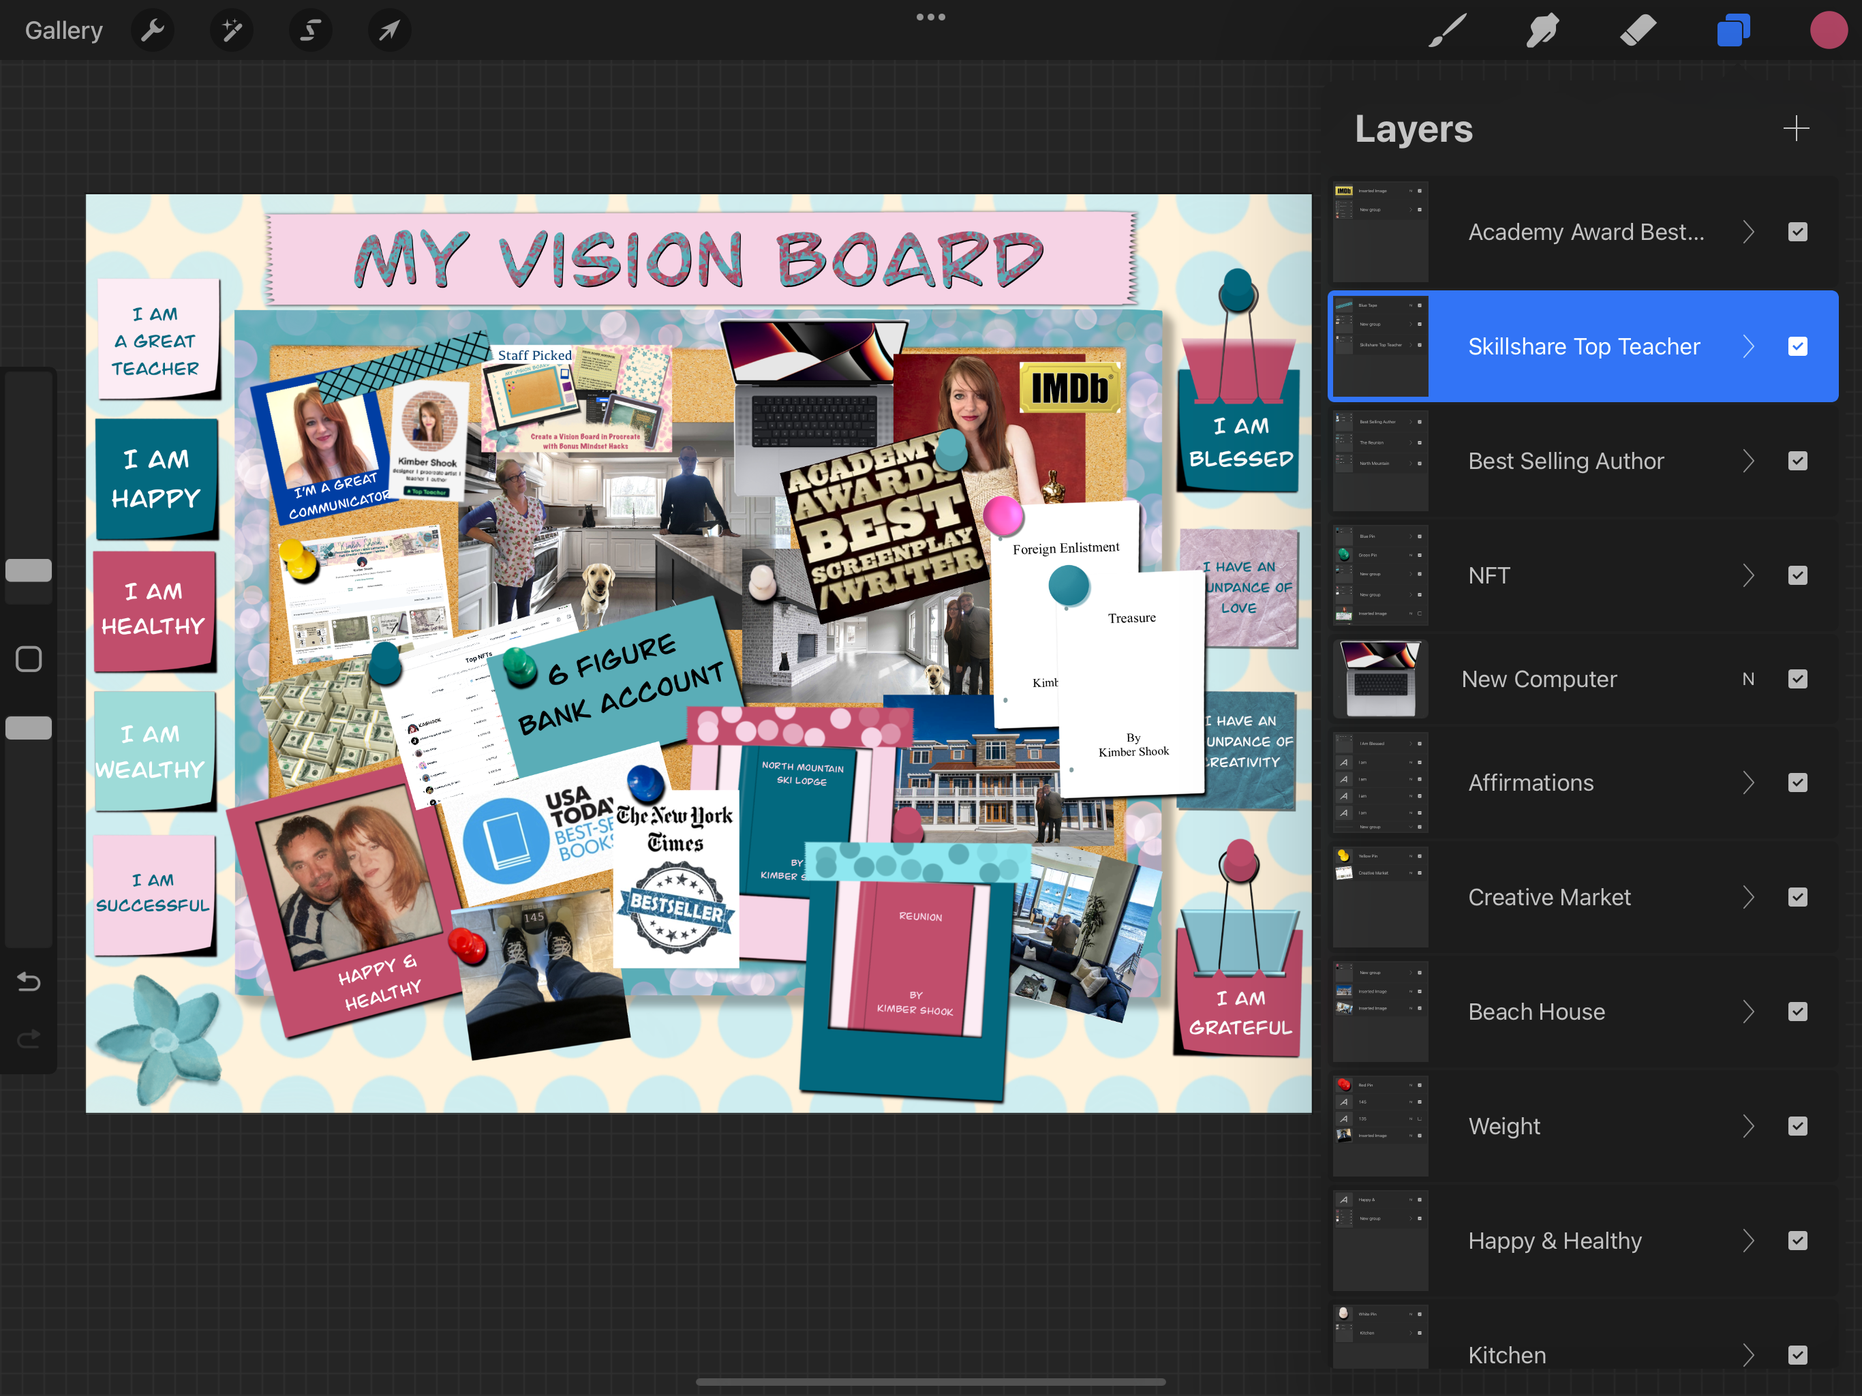The width and height of the screenshot is (1862, 1396).
Task: Hide the Academy Award Best layer group
Action: pos(1797,232)
